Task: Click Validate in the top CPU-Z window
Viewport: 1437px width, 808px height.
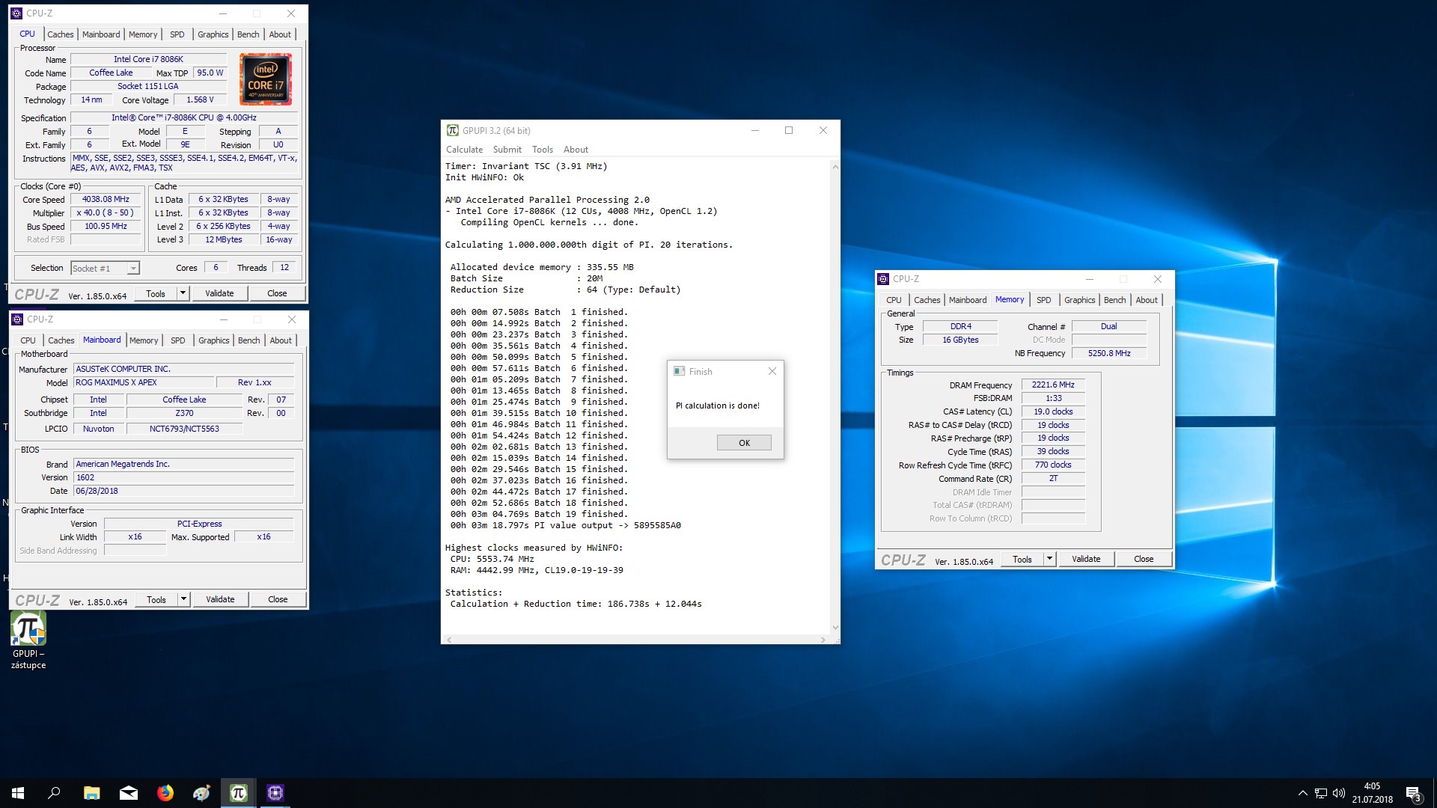Action: (x=219, y=293)
